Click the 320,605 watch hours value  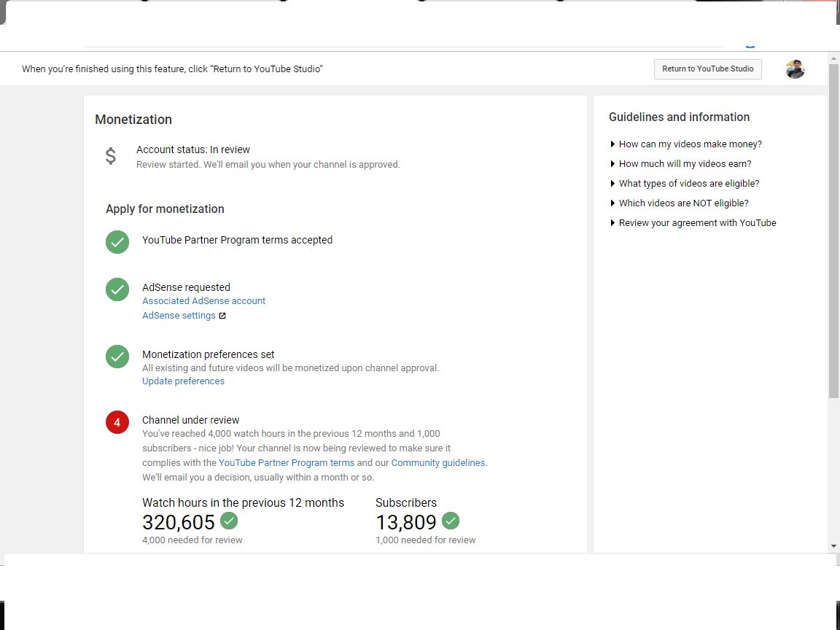click(x=179, y=522)
